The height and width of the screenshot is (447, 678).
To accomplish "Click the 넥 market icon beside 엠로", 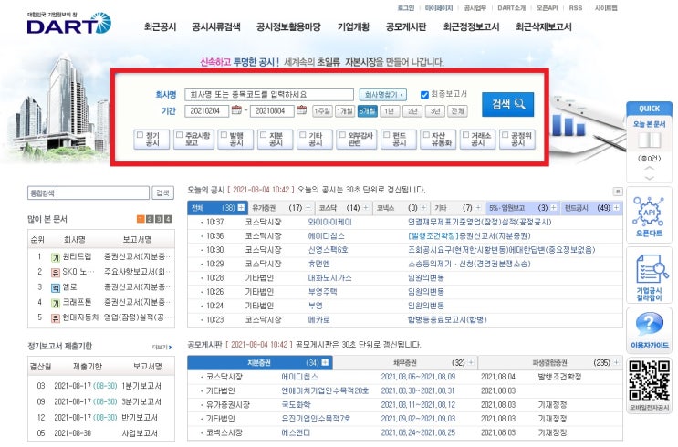I will click(x=55, y=287).
